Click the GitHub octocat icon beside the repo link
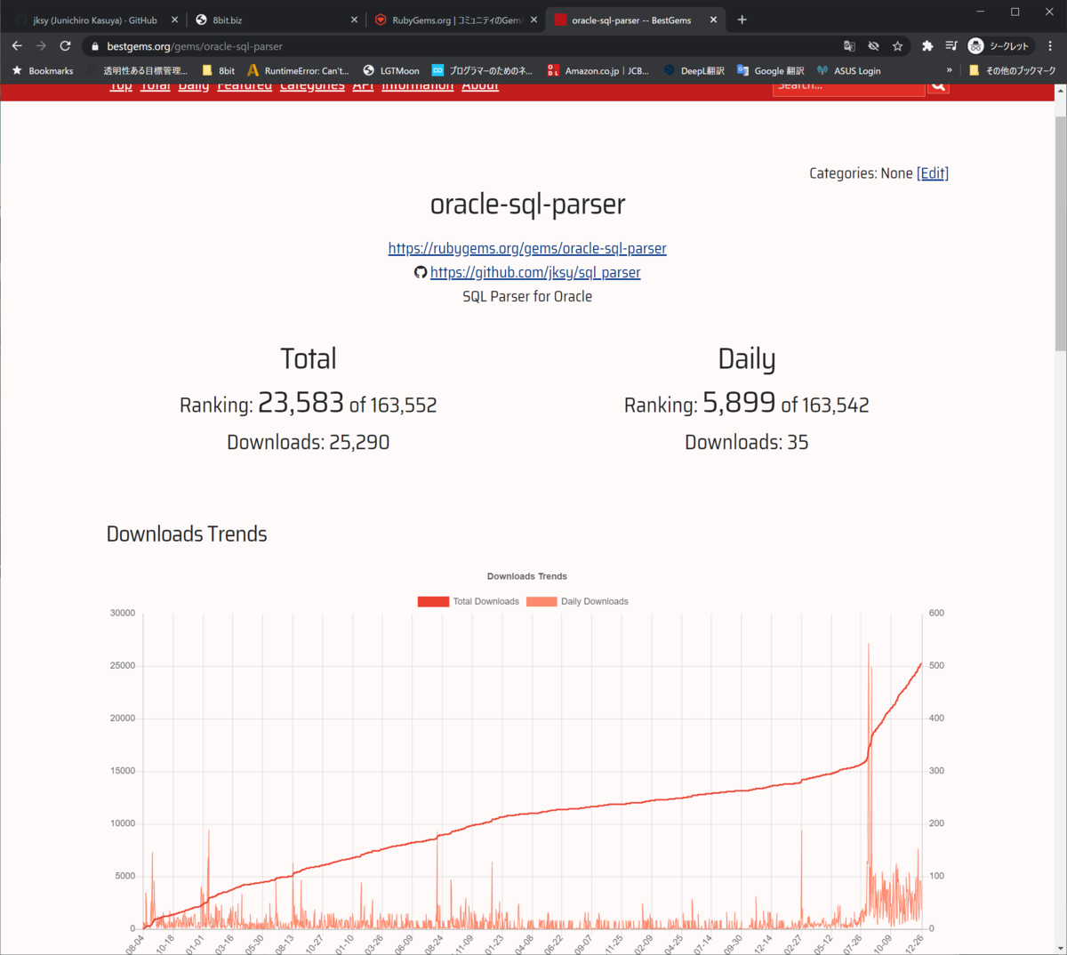Viewport: 1067px width, 955px height. point(420,272)
